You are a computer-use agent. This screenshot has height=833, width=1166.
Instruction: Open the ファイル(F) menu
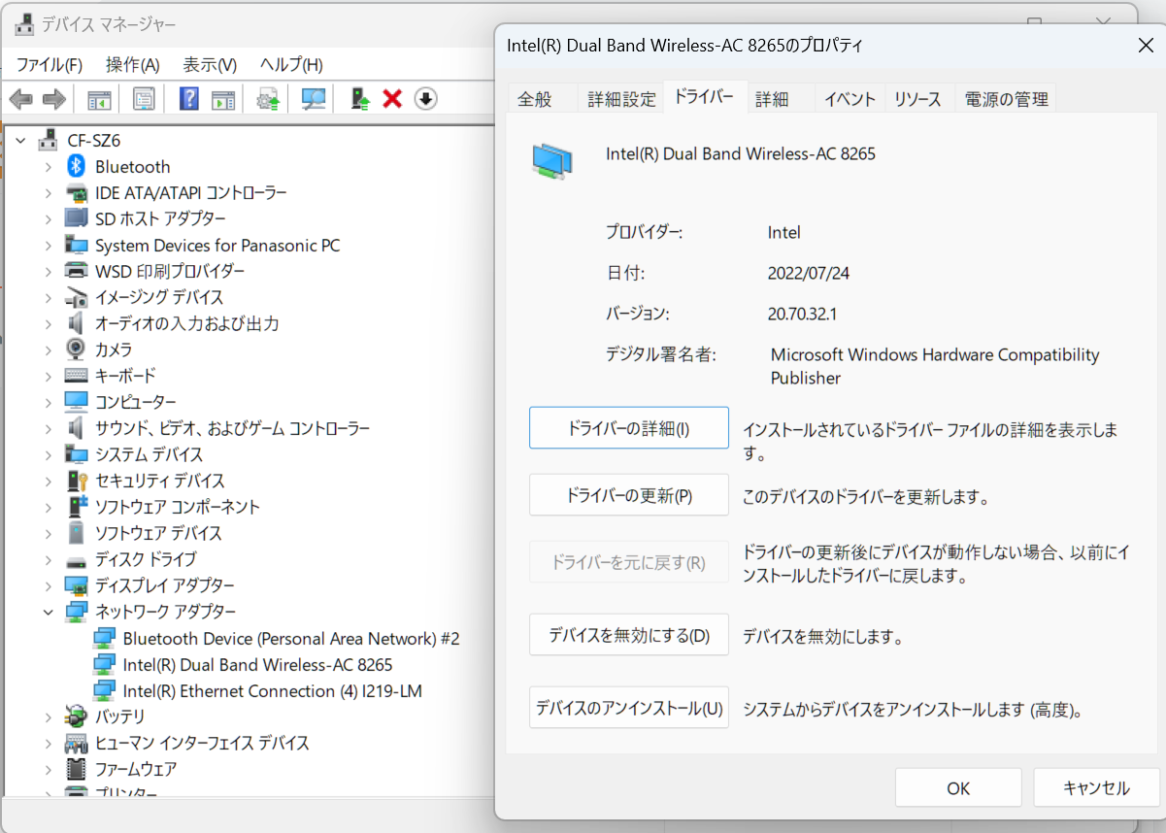[x=50, y=65]
